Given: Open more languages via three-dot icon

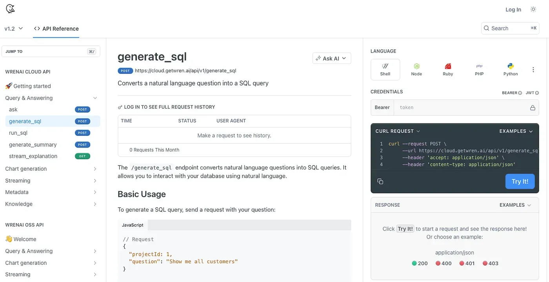Looking at the screenshot, I should coord(533,69).
